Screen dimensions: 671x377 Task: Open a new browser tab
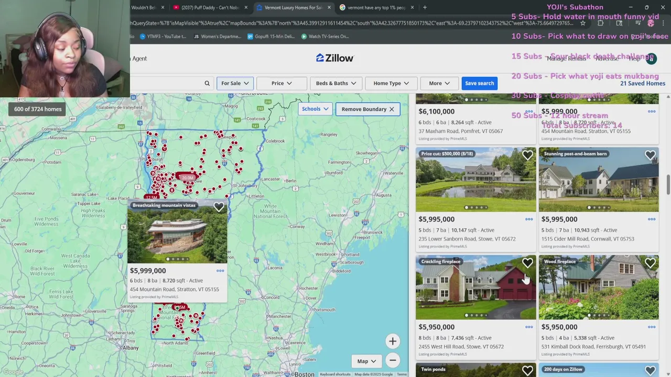point(425,7)
